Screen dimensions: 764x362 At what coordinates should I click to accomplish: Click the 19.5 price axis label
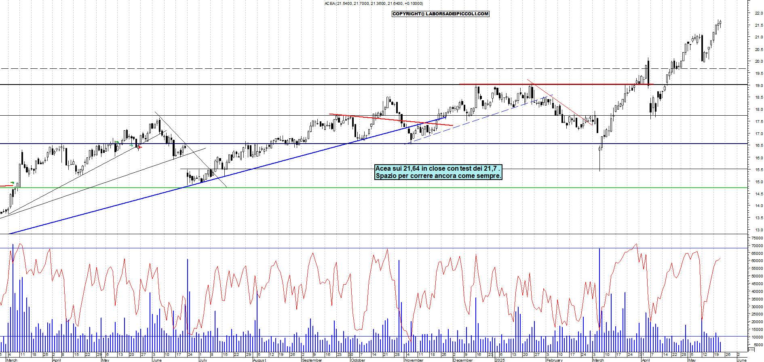tap(759, 74)
